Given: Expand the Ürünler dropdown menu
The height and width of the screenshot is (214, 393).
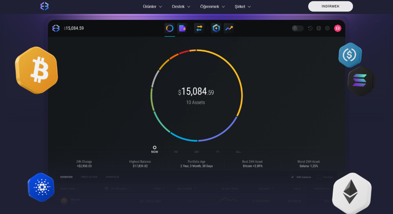Looking at the screenshot, I should click(152, 7).
